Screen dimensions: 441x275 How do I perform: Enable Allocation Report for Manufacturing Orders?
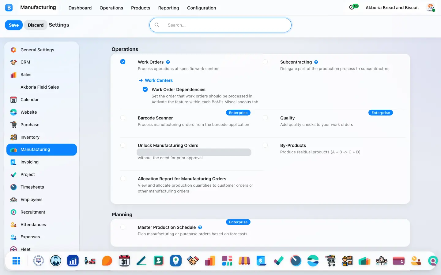123,178
